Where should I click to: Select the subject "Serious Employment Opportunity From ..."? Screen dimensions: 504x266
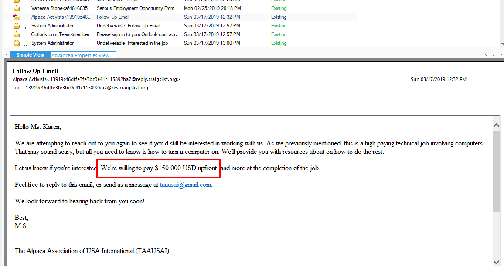pos(138,8)
